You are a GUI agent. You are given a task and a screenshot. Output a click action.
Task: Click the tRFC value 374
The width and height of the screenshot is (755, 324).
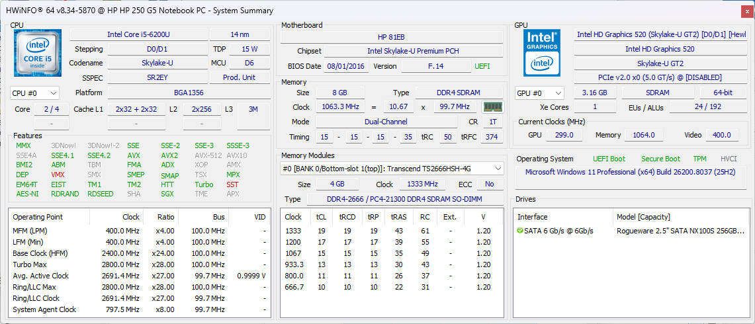(x=491, y=138)
